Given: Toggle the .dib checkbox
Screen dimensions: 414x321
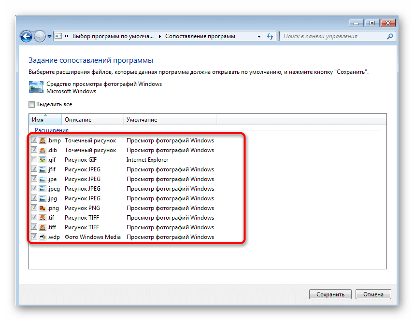Looking at the screenshot, I should 34,150.
